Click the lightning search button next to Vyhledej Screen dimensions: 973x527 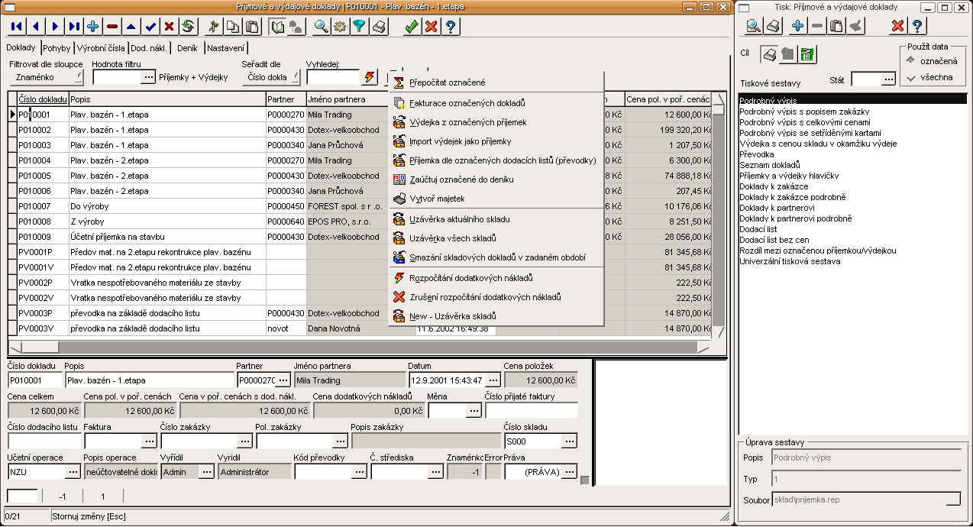point(370,77)
